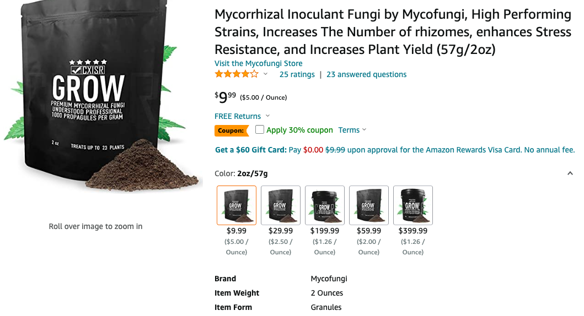Click the product title text
Viewport: 584px width, 316px height.
coord(392,32)
